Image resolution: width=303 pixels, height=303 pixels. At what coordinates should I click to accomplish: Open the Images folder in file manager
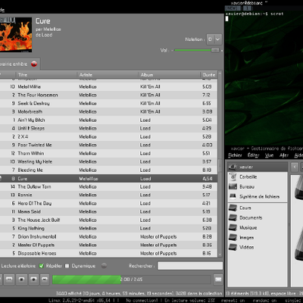246,237
